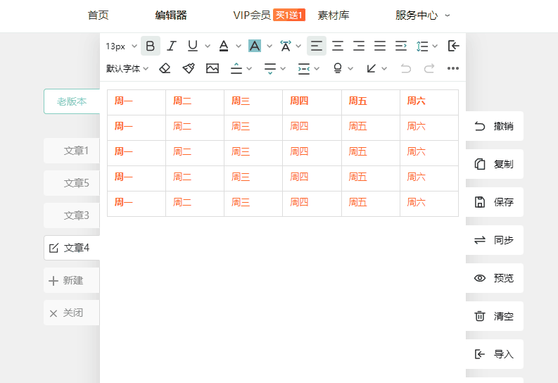This screenshot has width=558, height=383.
Task: Select 文章4 in the sidebar
Action: [72, 248]
